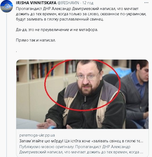Click the IRISHA VINNITSKAYA display name
152x157 pixels.
(36, 3)
